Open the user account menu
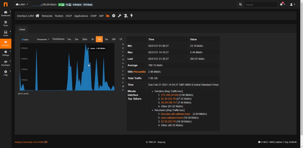The height and width of the screenshot is (148, 303). [x=293, y=4]
